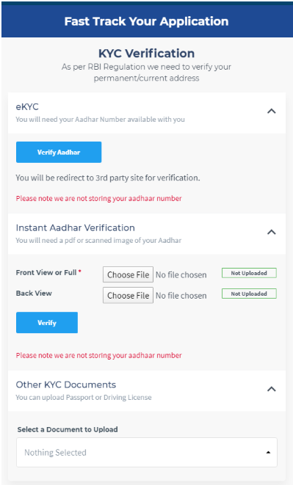Click the Select a Document to Upload label
This screenshot has width=293, height=485.
tap(68, 430)
